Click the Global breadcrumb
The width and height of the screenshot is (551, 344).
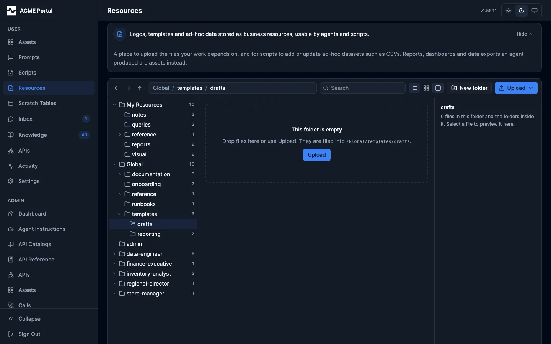coord(161,88)
